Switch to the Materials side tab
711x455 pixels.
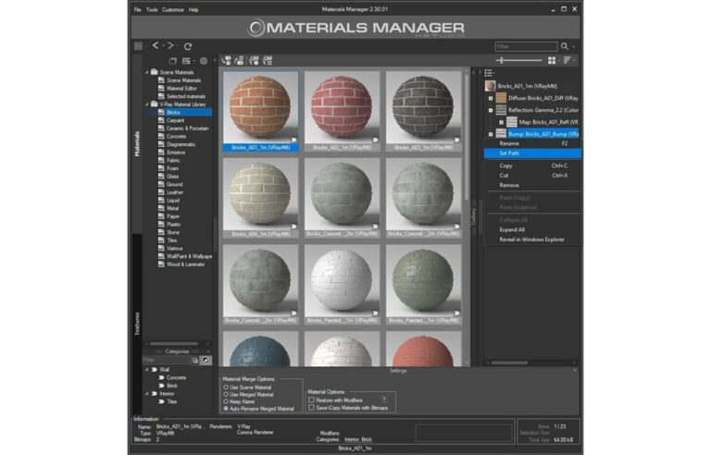(137, 144)
